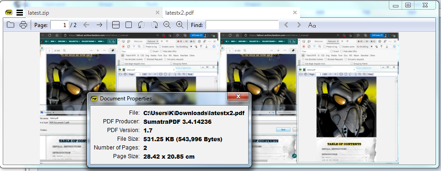Go to previous page arrow
This screenshot has width=441, height=171.
pos(87,25)
